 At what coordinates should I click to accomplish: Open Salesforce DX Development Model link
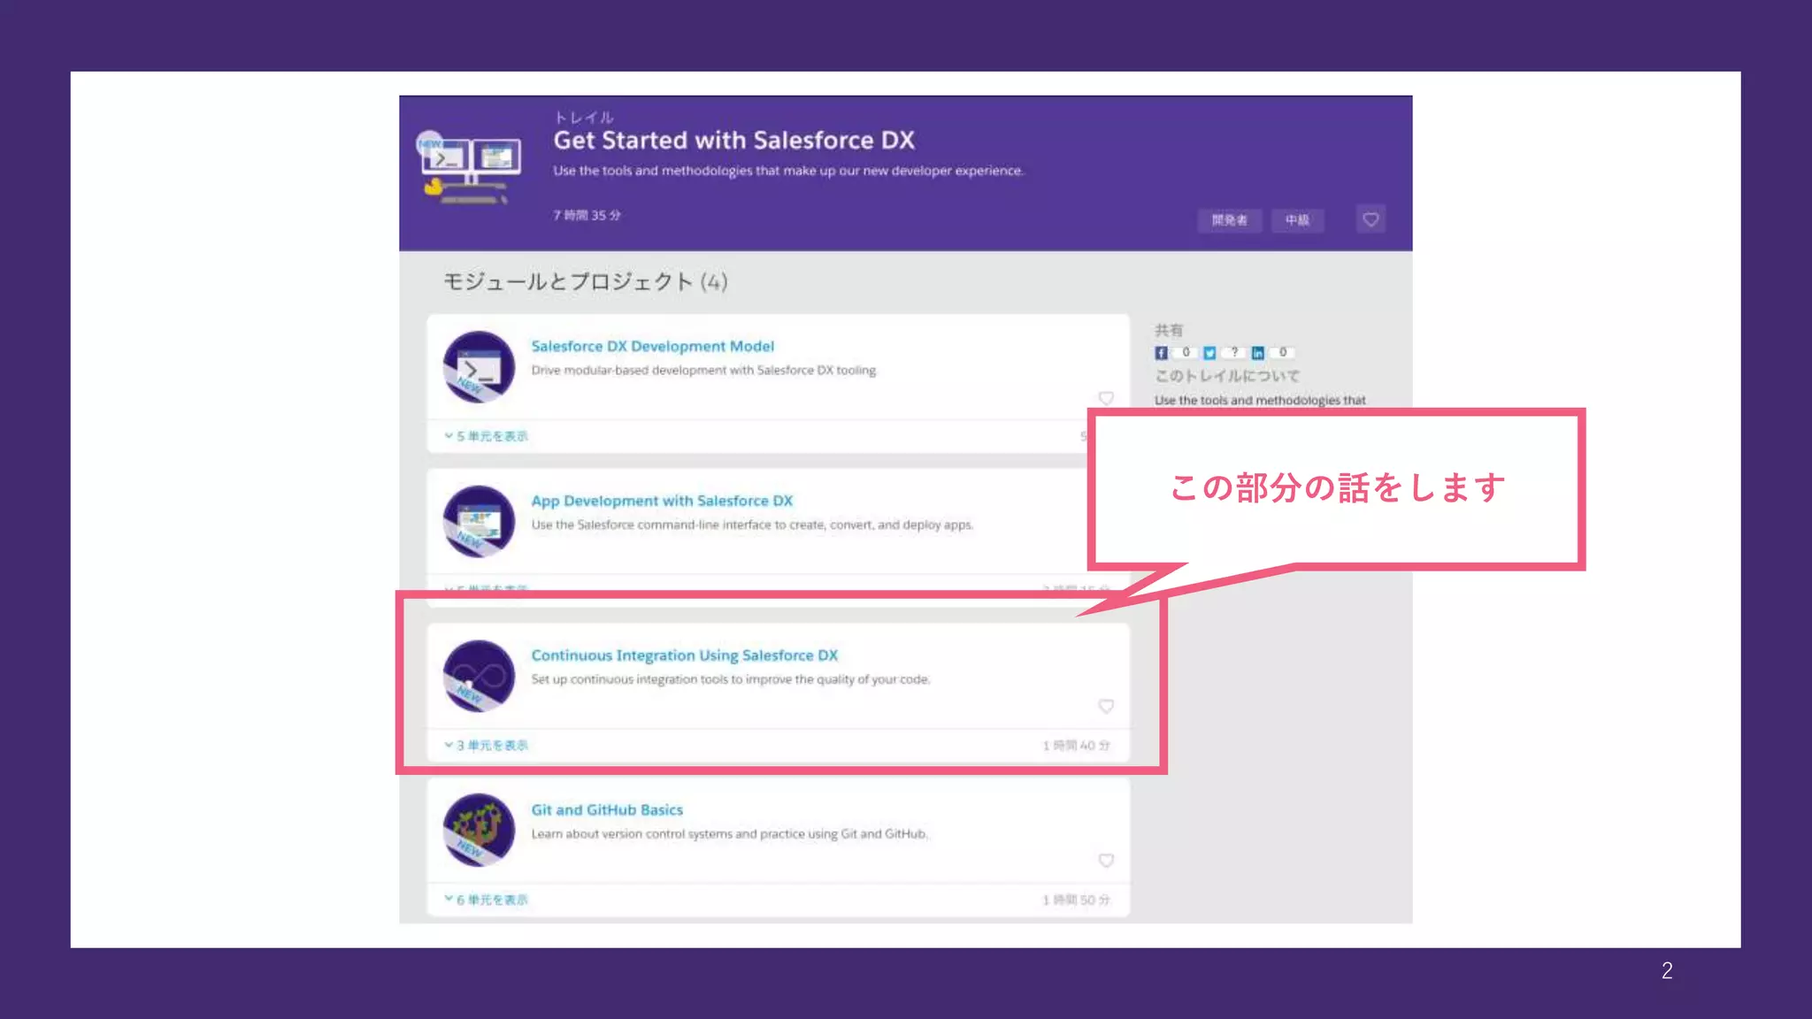tap(652, 347)
